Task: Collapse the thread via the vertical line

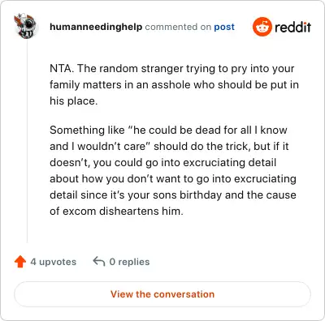Action: pyautogui.click(x=27, y=140)
